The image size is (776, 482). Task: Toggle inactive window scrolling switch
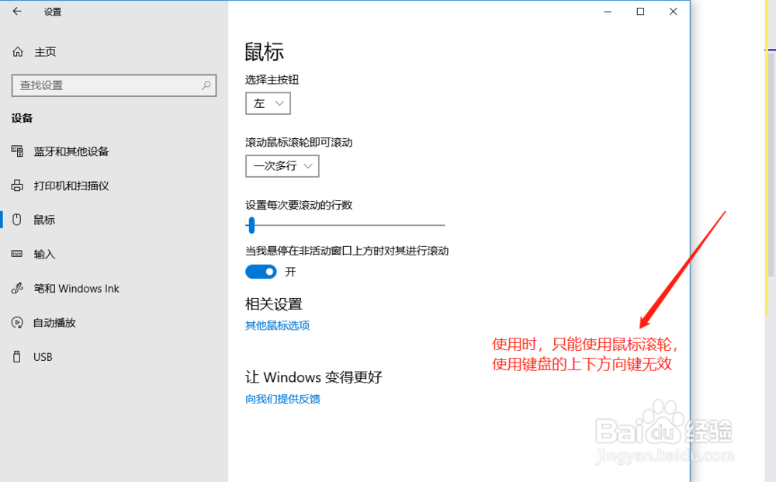pyautogui.click(x=261, y=272)
